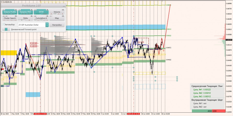The width and height of the screenshot is (233, 116).
Task: Select green-line segment under DOM
Action: pos(38,14)
